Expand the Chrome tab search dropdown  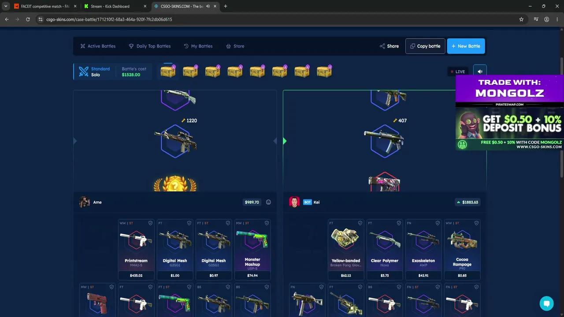[6, 6]
